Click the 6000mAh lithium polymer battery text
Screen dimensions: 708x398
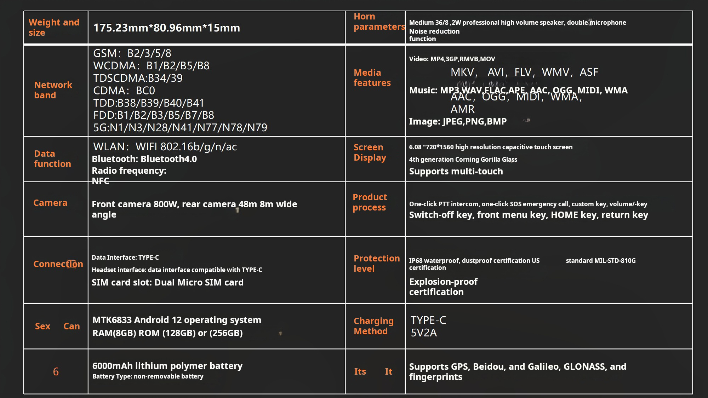click(167, 366)
